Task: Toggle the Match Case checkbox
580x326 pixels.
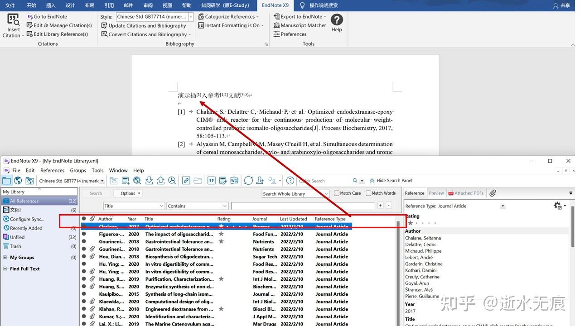Action: pyautogui.click(x=337, y=193)
